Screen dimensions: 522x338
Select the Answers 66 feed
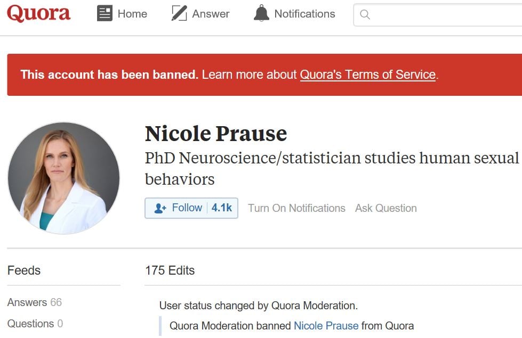coord(35,302)
